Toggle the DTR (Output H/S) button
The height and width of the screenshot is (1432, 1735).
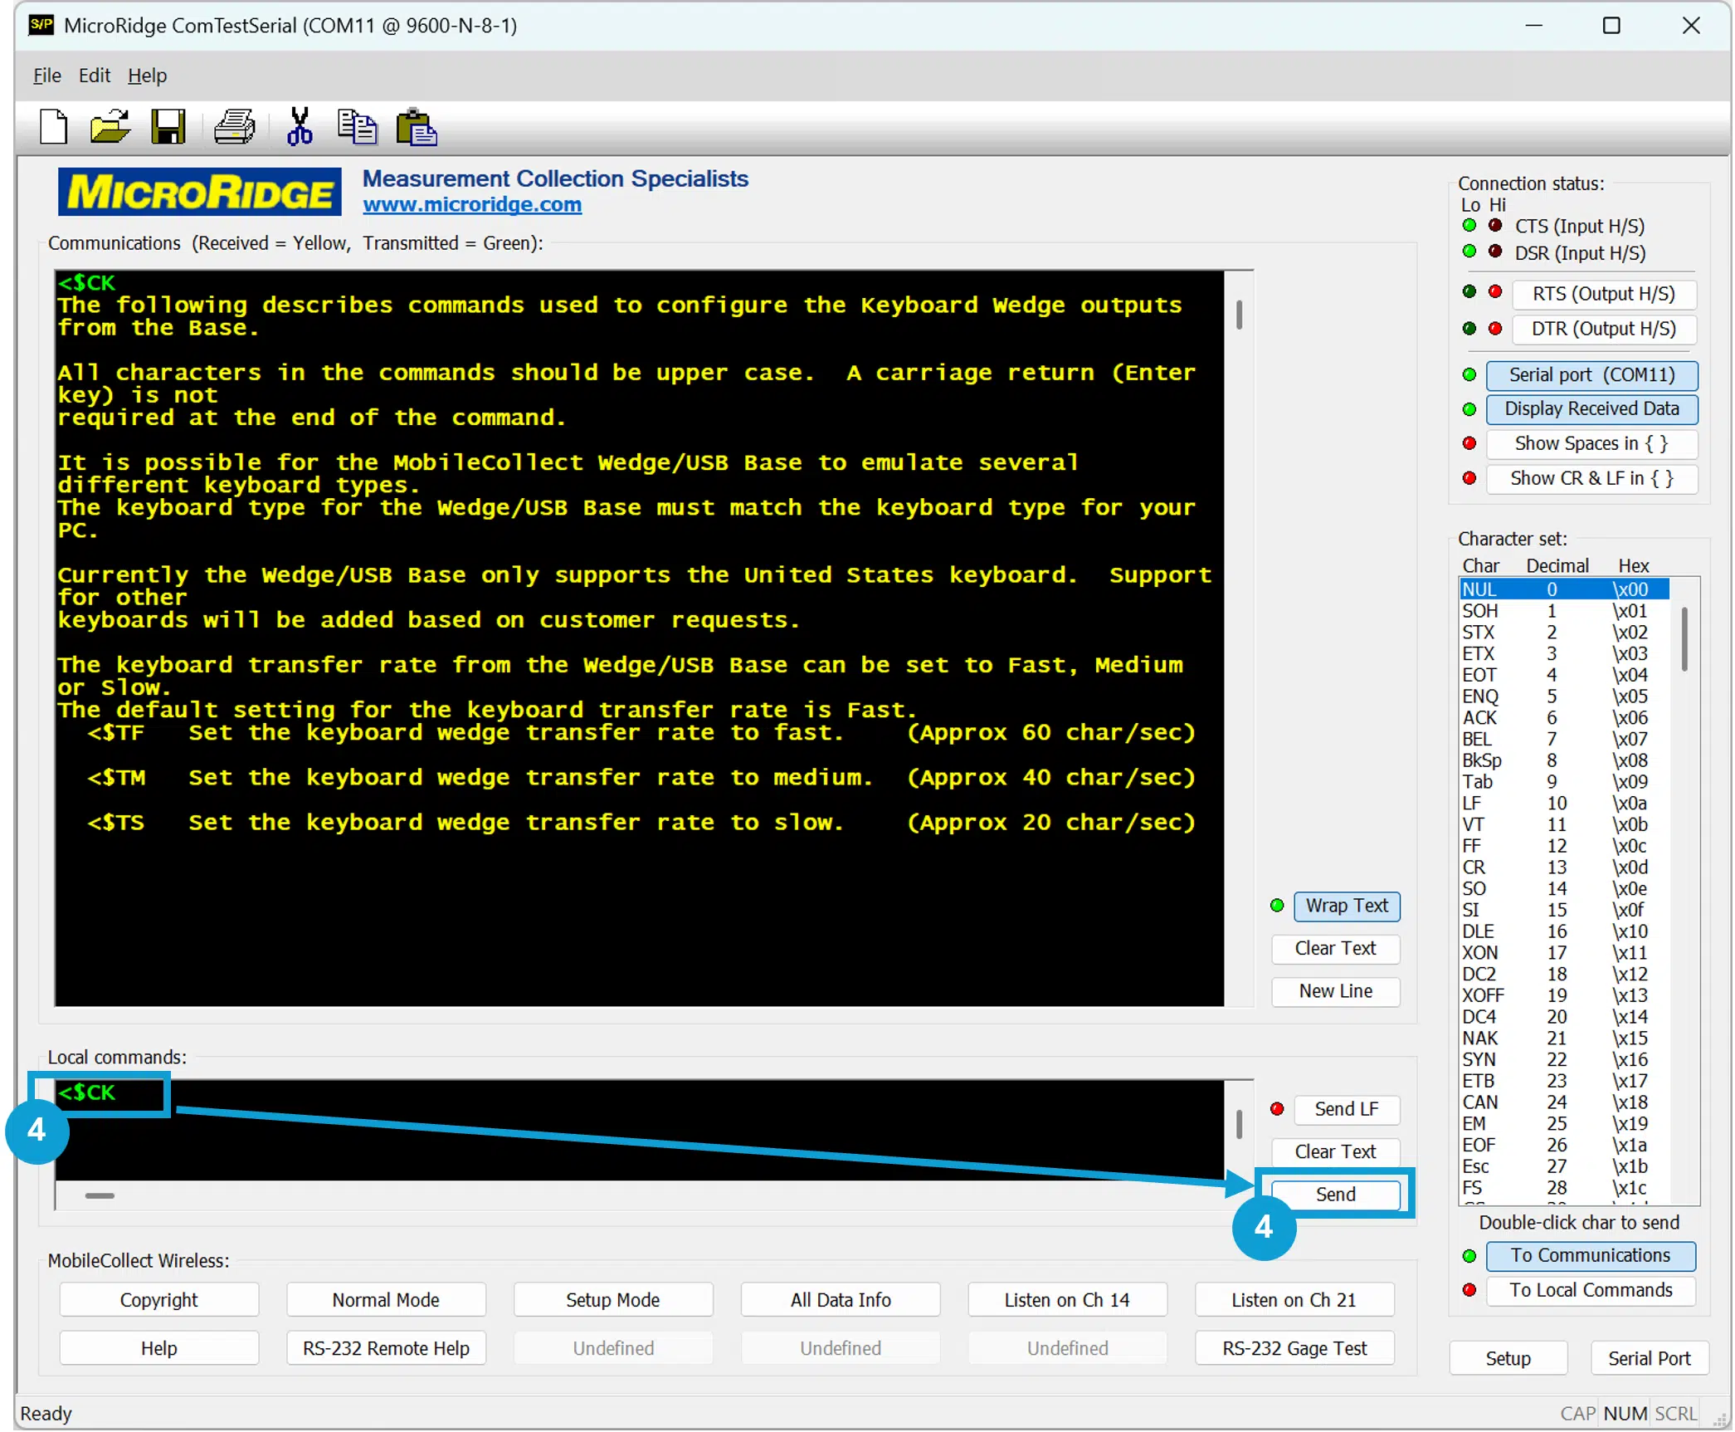[1603, 329]
